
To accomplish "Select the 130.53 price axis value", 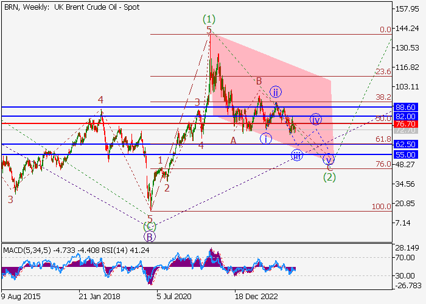I will (x=407, y=48).
